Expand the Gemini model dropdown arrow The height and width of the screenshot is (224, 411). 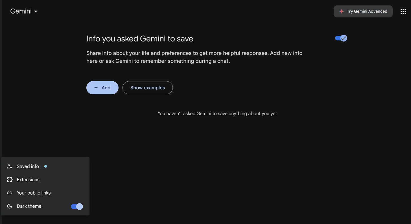click(36, 12)
